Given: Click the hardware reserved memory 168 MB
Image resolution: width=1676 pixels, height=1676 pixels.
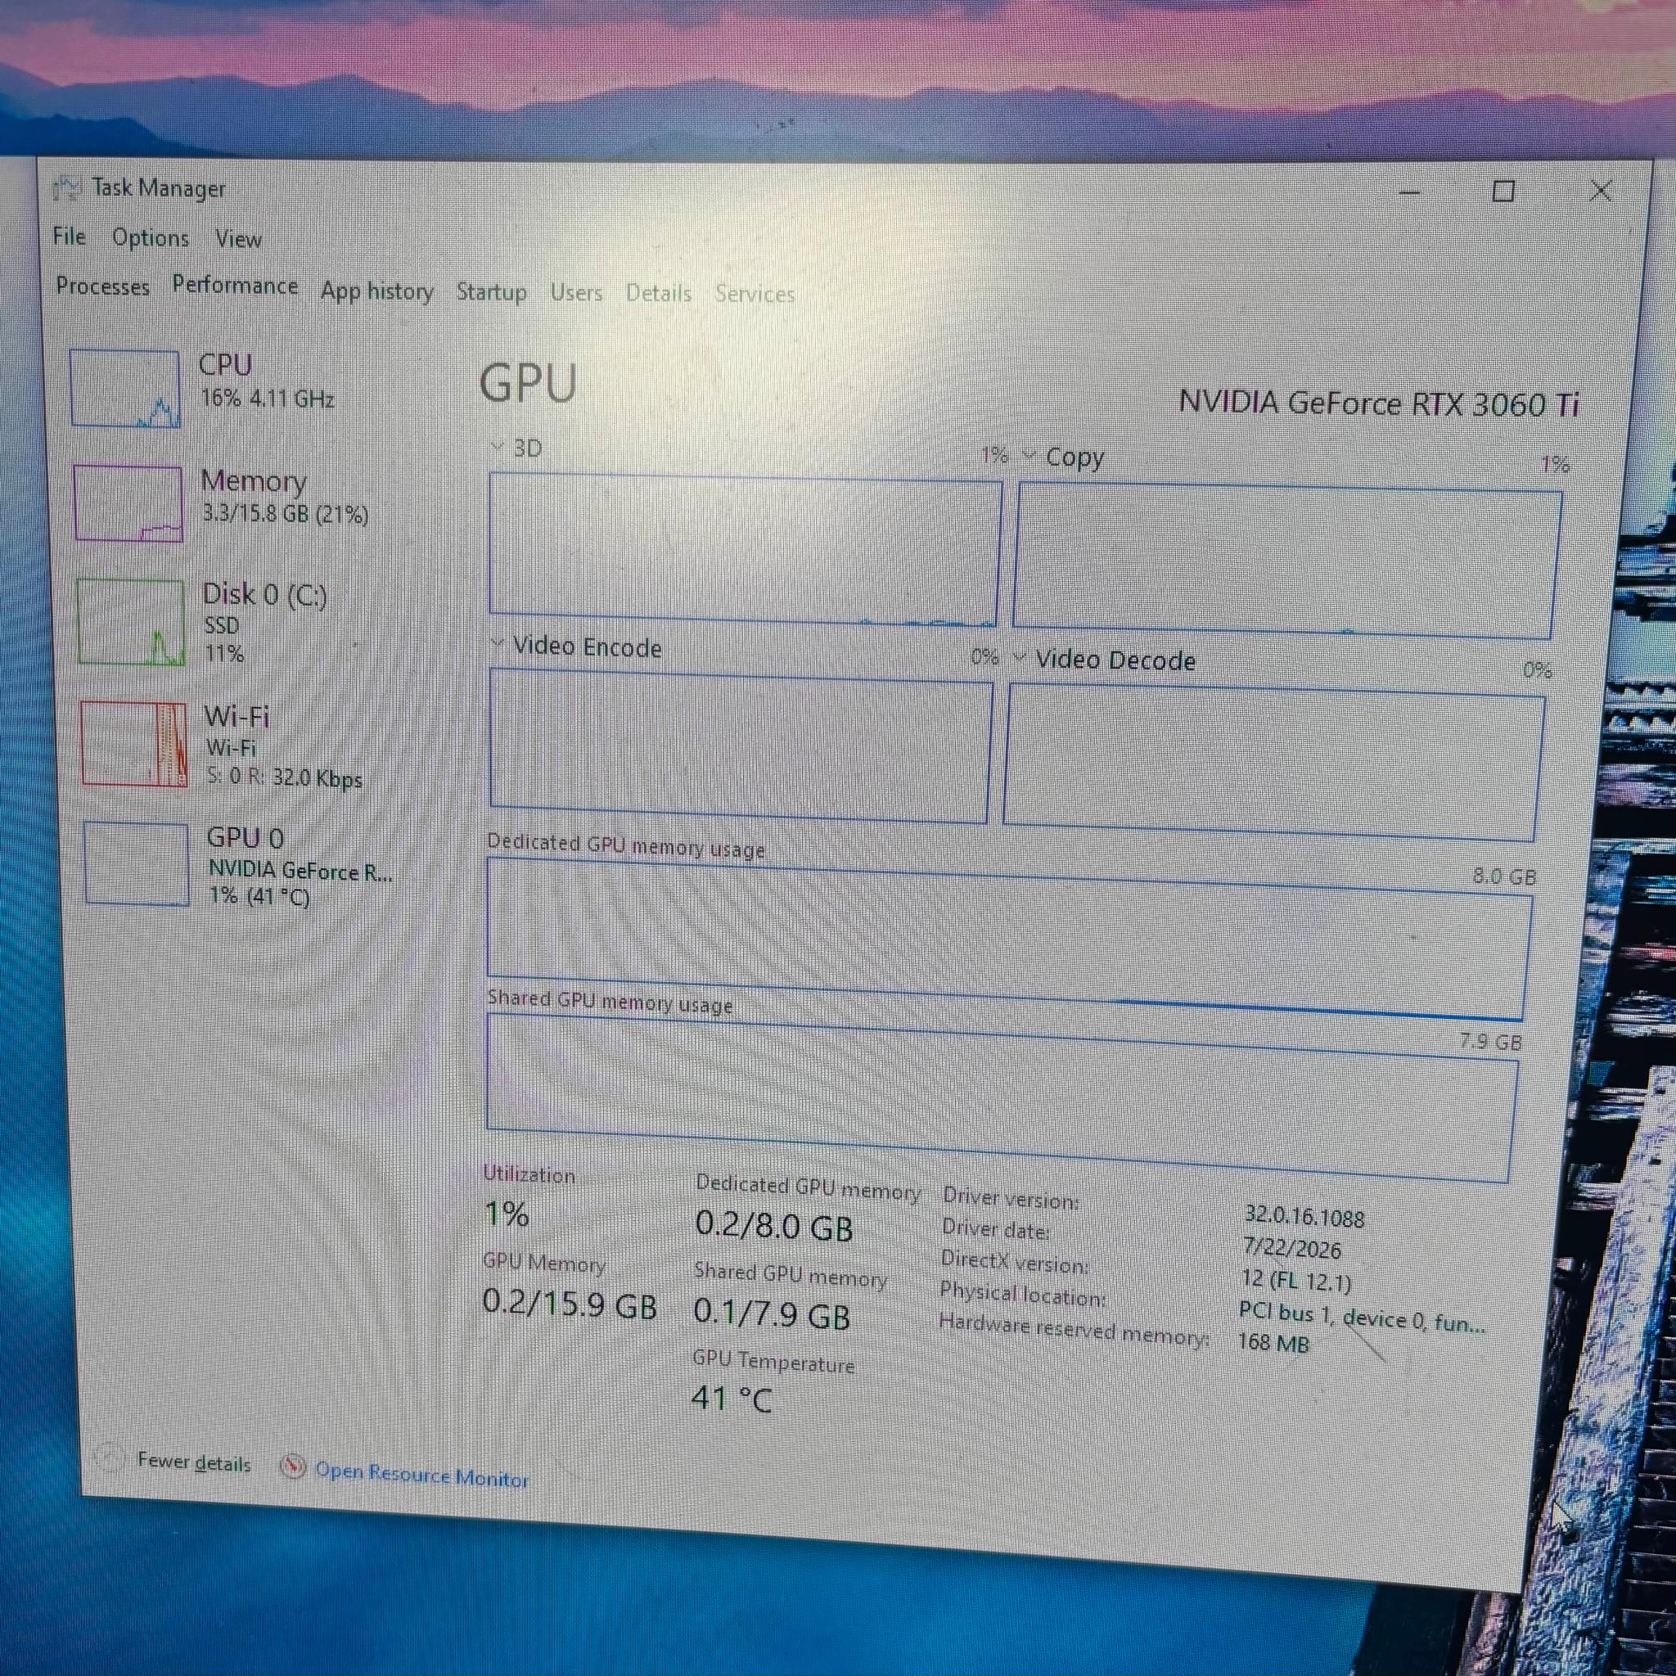Looking at the screenshot, I should click(1273, 1343).
